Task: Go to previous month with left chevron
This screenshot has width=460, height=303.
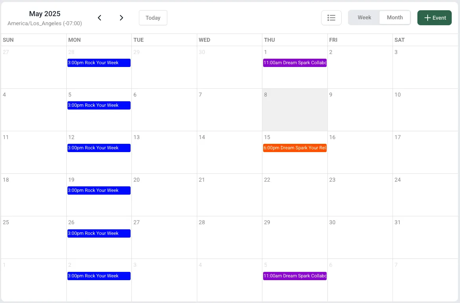Action: [99, 18]
